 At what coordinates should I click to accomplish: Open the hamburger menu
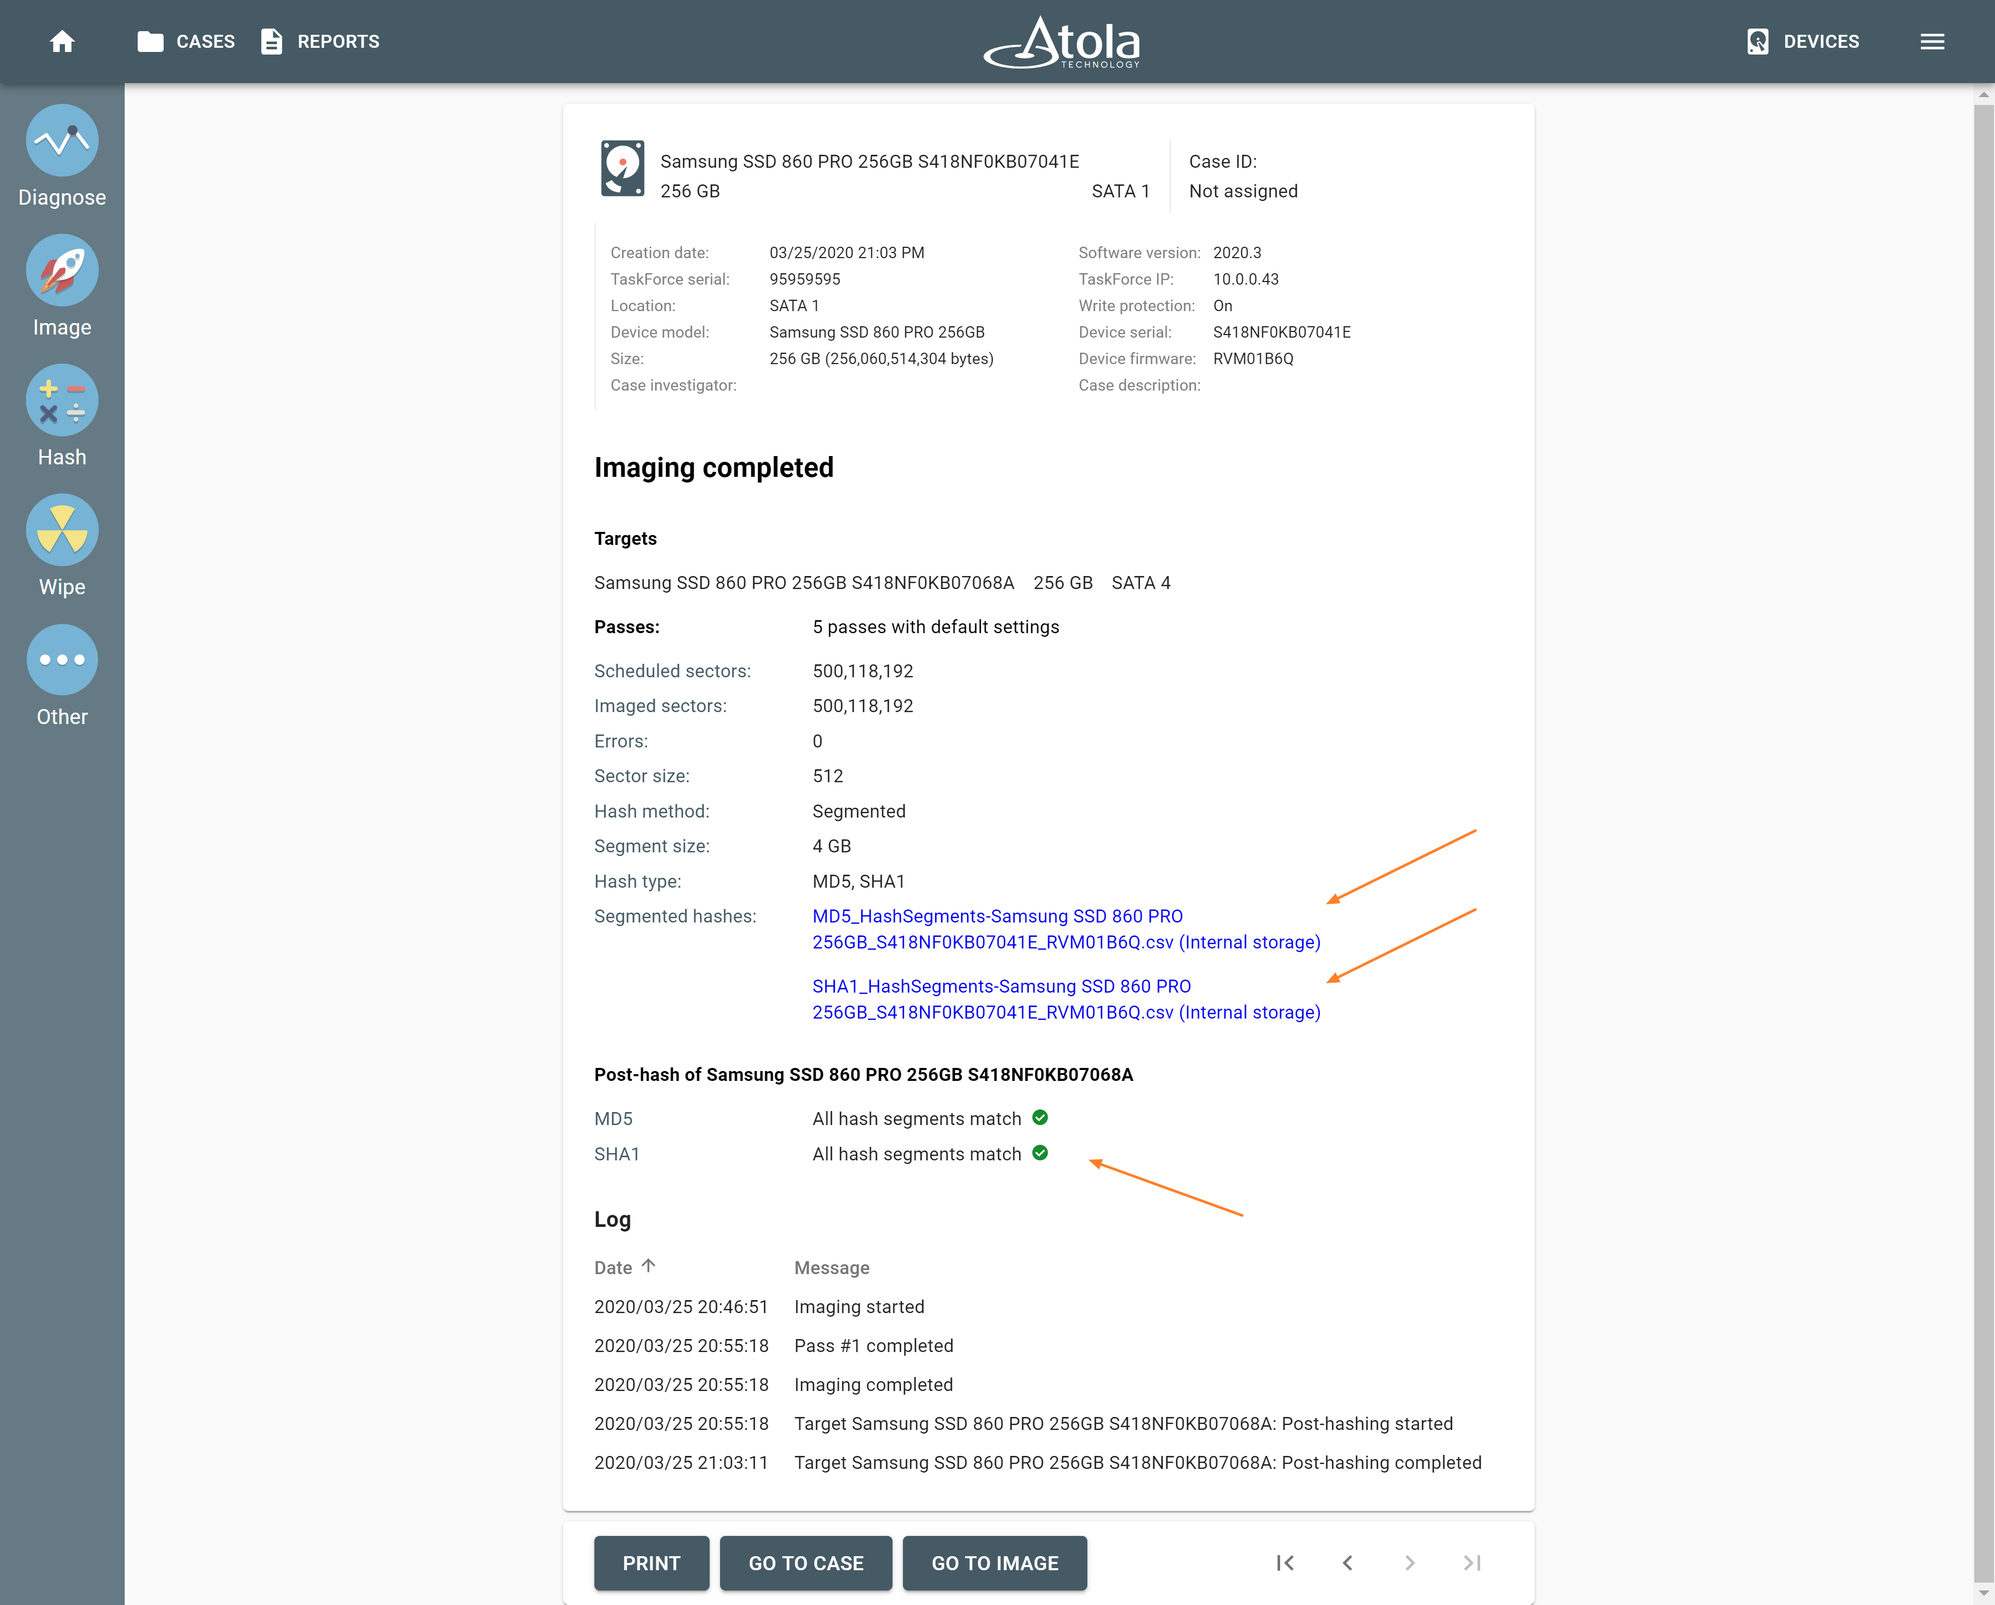(1932, 42)
